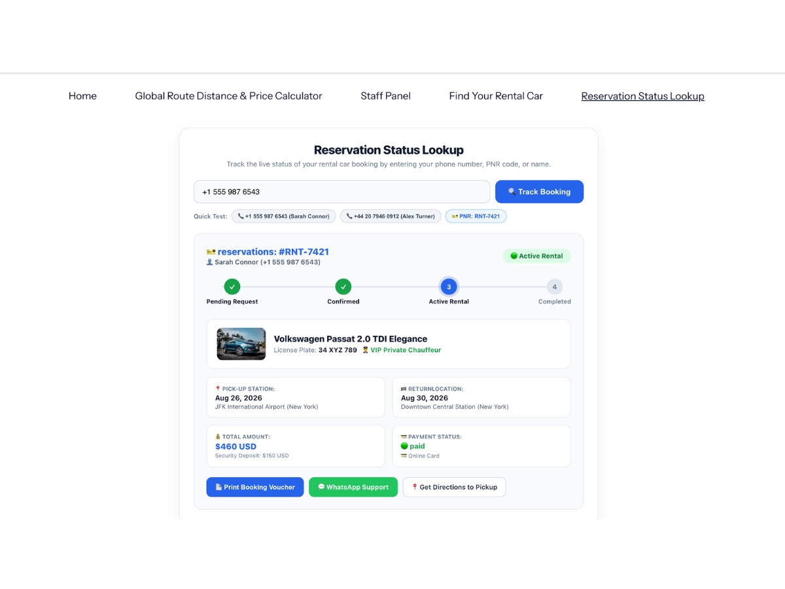The width and height of the screenshot is (785, 589).
Task: Click JFK International Airport location text
Action: [266, 407]
